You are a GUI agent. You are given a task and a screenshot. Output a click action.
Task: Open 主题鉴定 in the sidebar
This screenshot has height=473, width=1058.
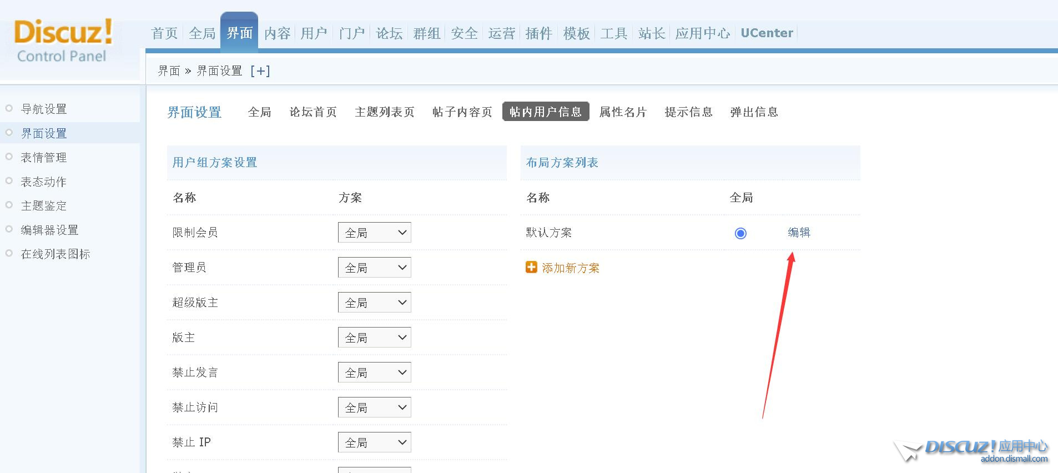(x=44, y=206)
